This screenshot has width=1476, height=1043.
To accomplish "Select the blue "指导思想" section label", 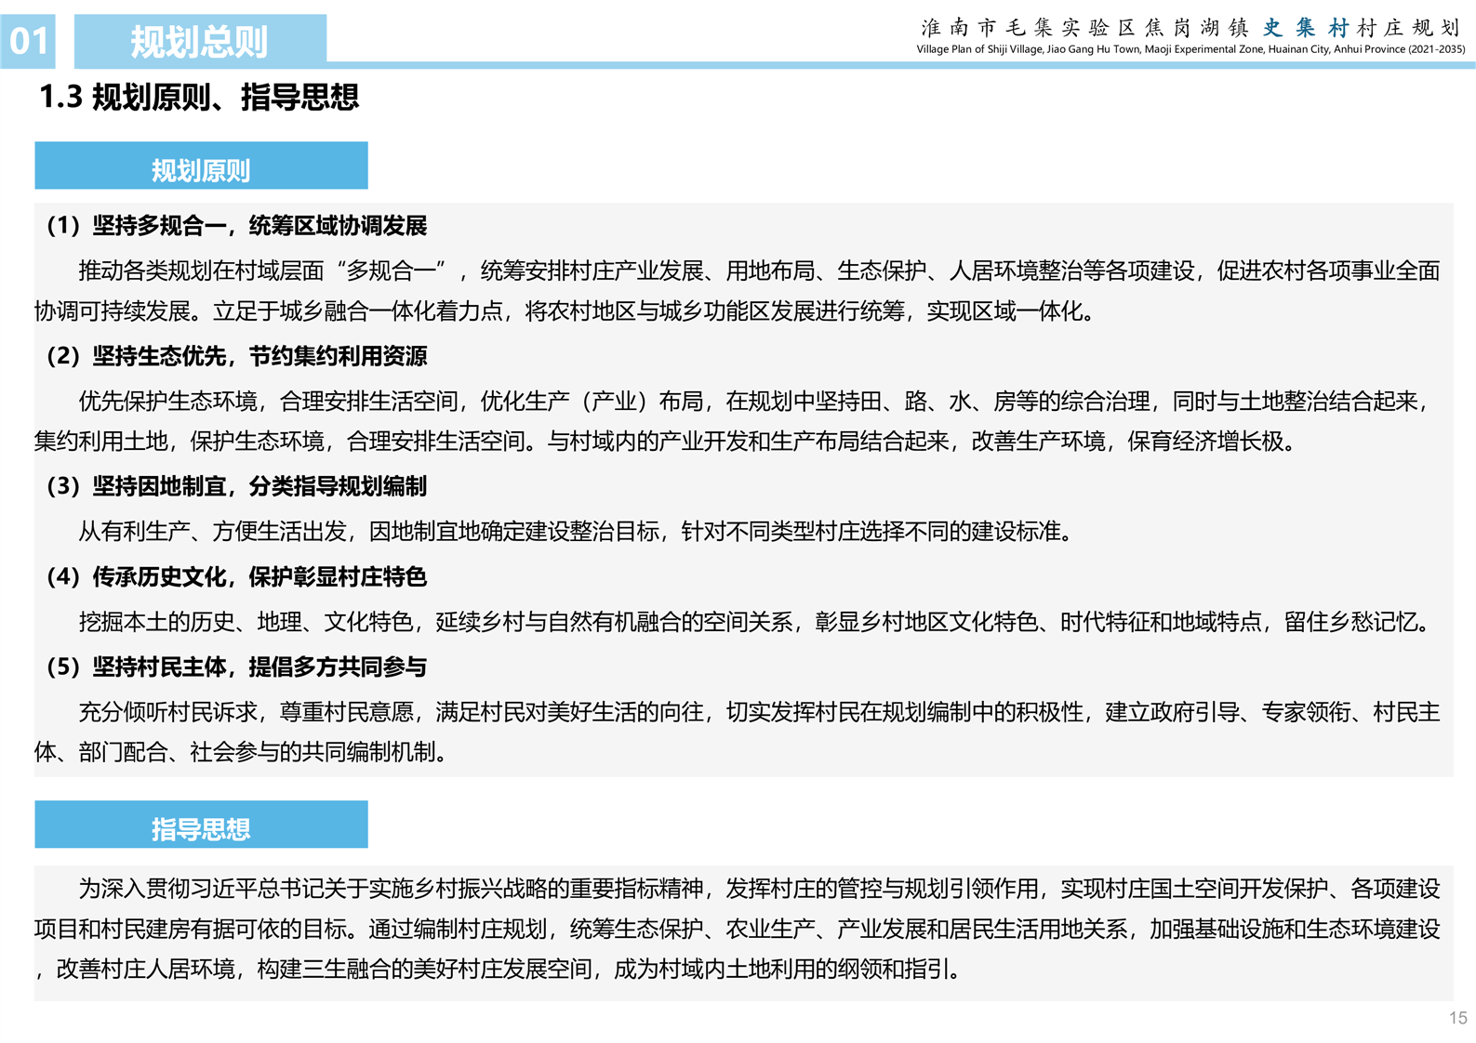I will point(201,825).
